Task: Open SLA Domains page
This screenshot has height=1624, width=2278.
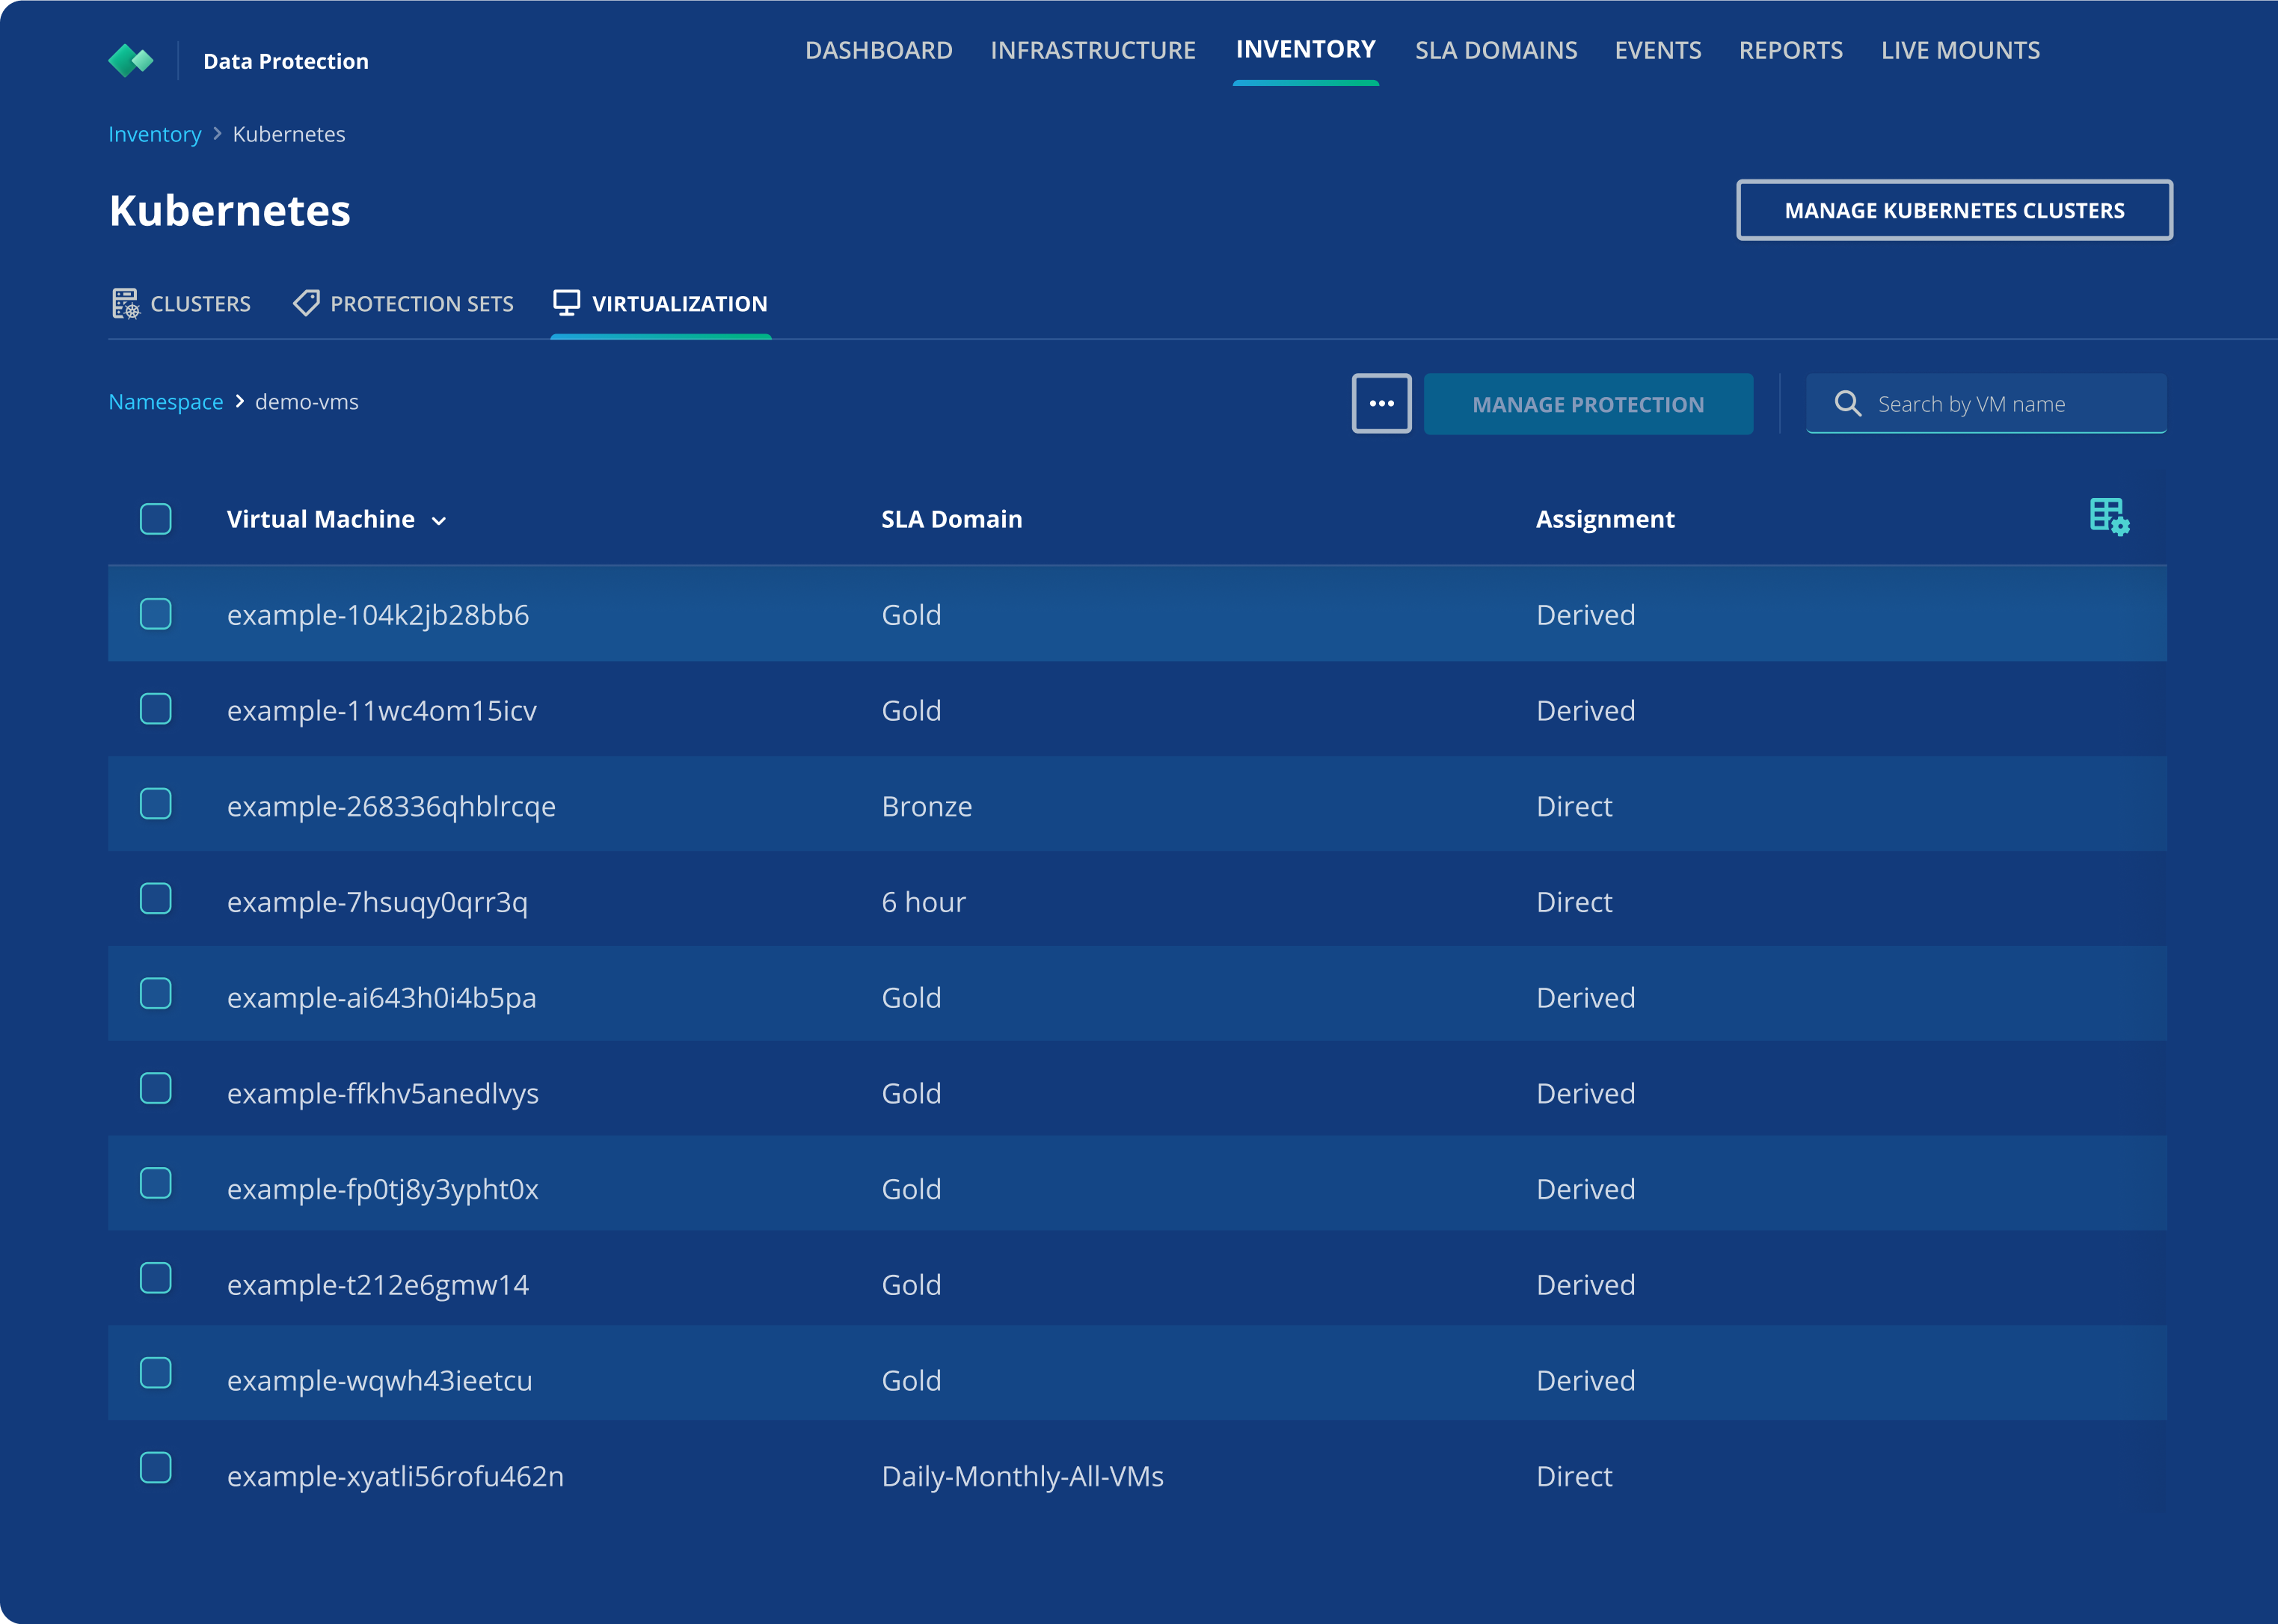Action: [x=1496, y=50]
